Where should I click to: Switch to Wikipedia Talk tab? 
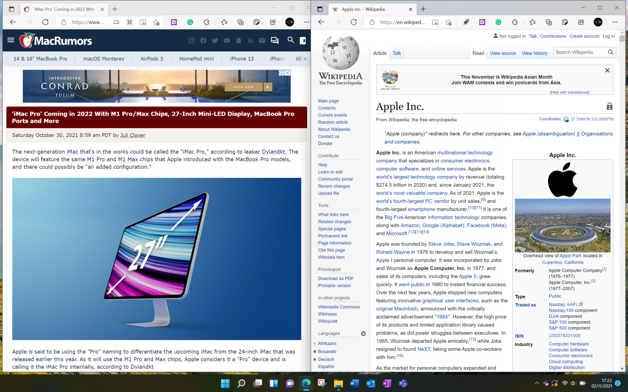tap(397, 53)
